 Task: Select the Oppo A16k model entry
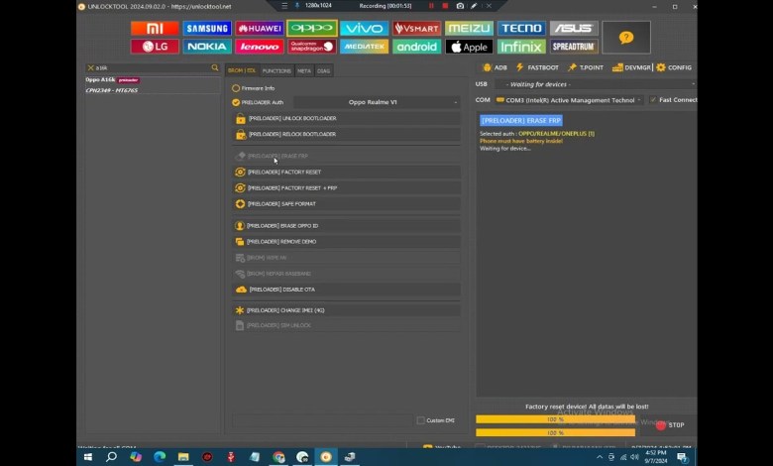(x=153, y=79)
